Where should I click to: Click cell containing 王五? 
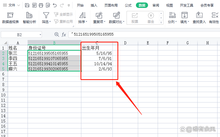click(18, 64)
